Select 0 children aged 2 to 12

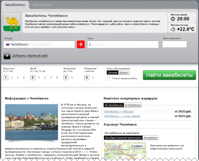[33, 77]
